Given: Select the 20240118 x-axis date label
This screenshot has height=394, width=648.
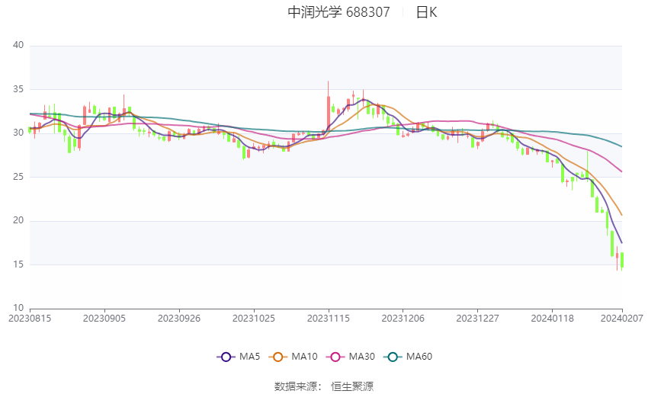Looking at the screenshot, I should tap(552, 319).
